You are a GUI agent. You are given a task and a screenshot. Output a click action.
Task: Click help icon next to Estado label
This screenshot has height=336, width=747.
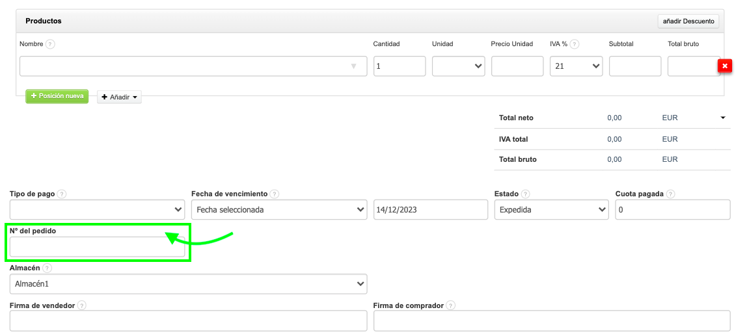[525, 194]
